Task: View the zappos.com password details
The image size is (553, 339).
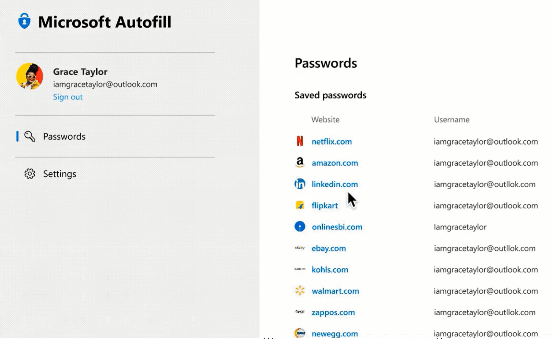Action: point(333,312)
